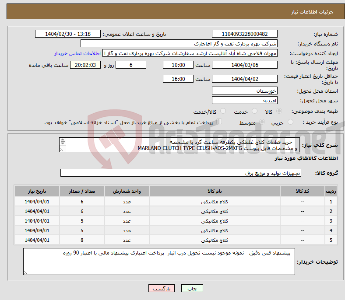This screenshot has height=300, width=345.
Task: Choose the کالا/خدمت category option
Action: (x=223, y=112)
